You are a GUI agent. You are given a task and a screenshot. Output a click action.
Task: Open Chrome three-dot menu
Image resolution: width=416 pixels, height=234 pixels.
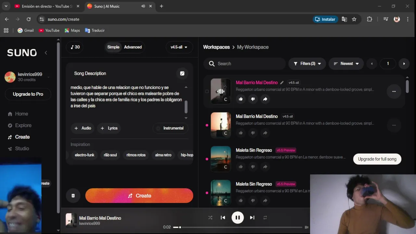[408, 19]
